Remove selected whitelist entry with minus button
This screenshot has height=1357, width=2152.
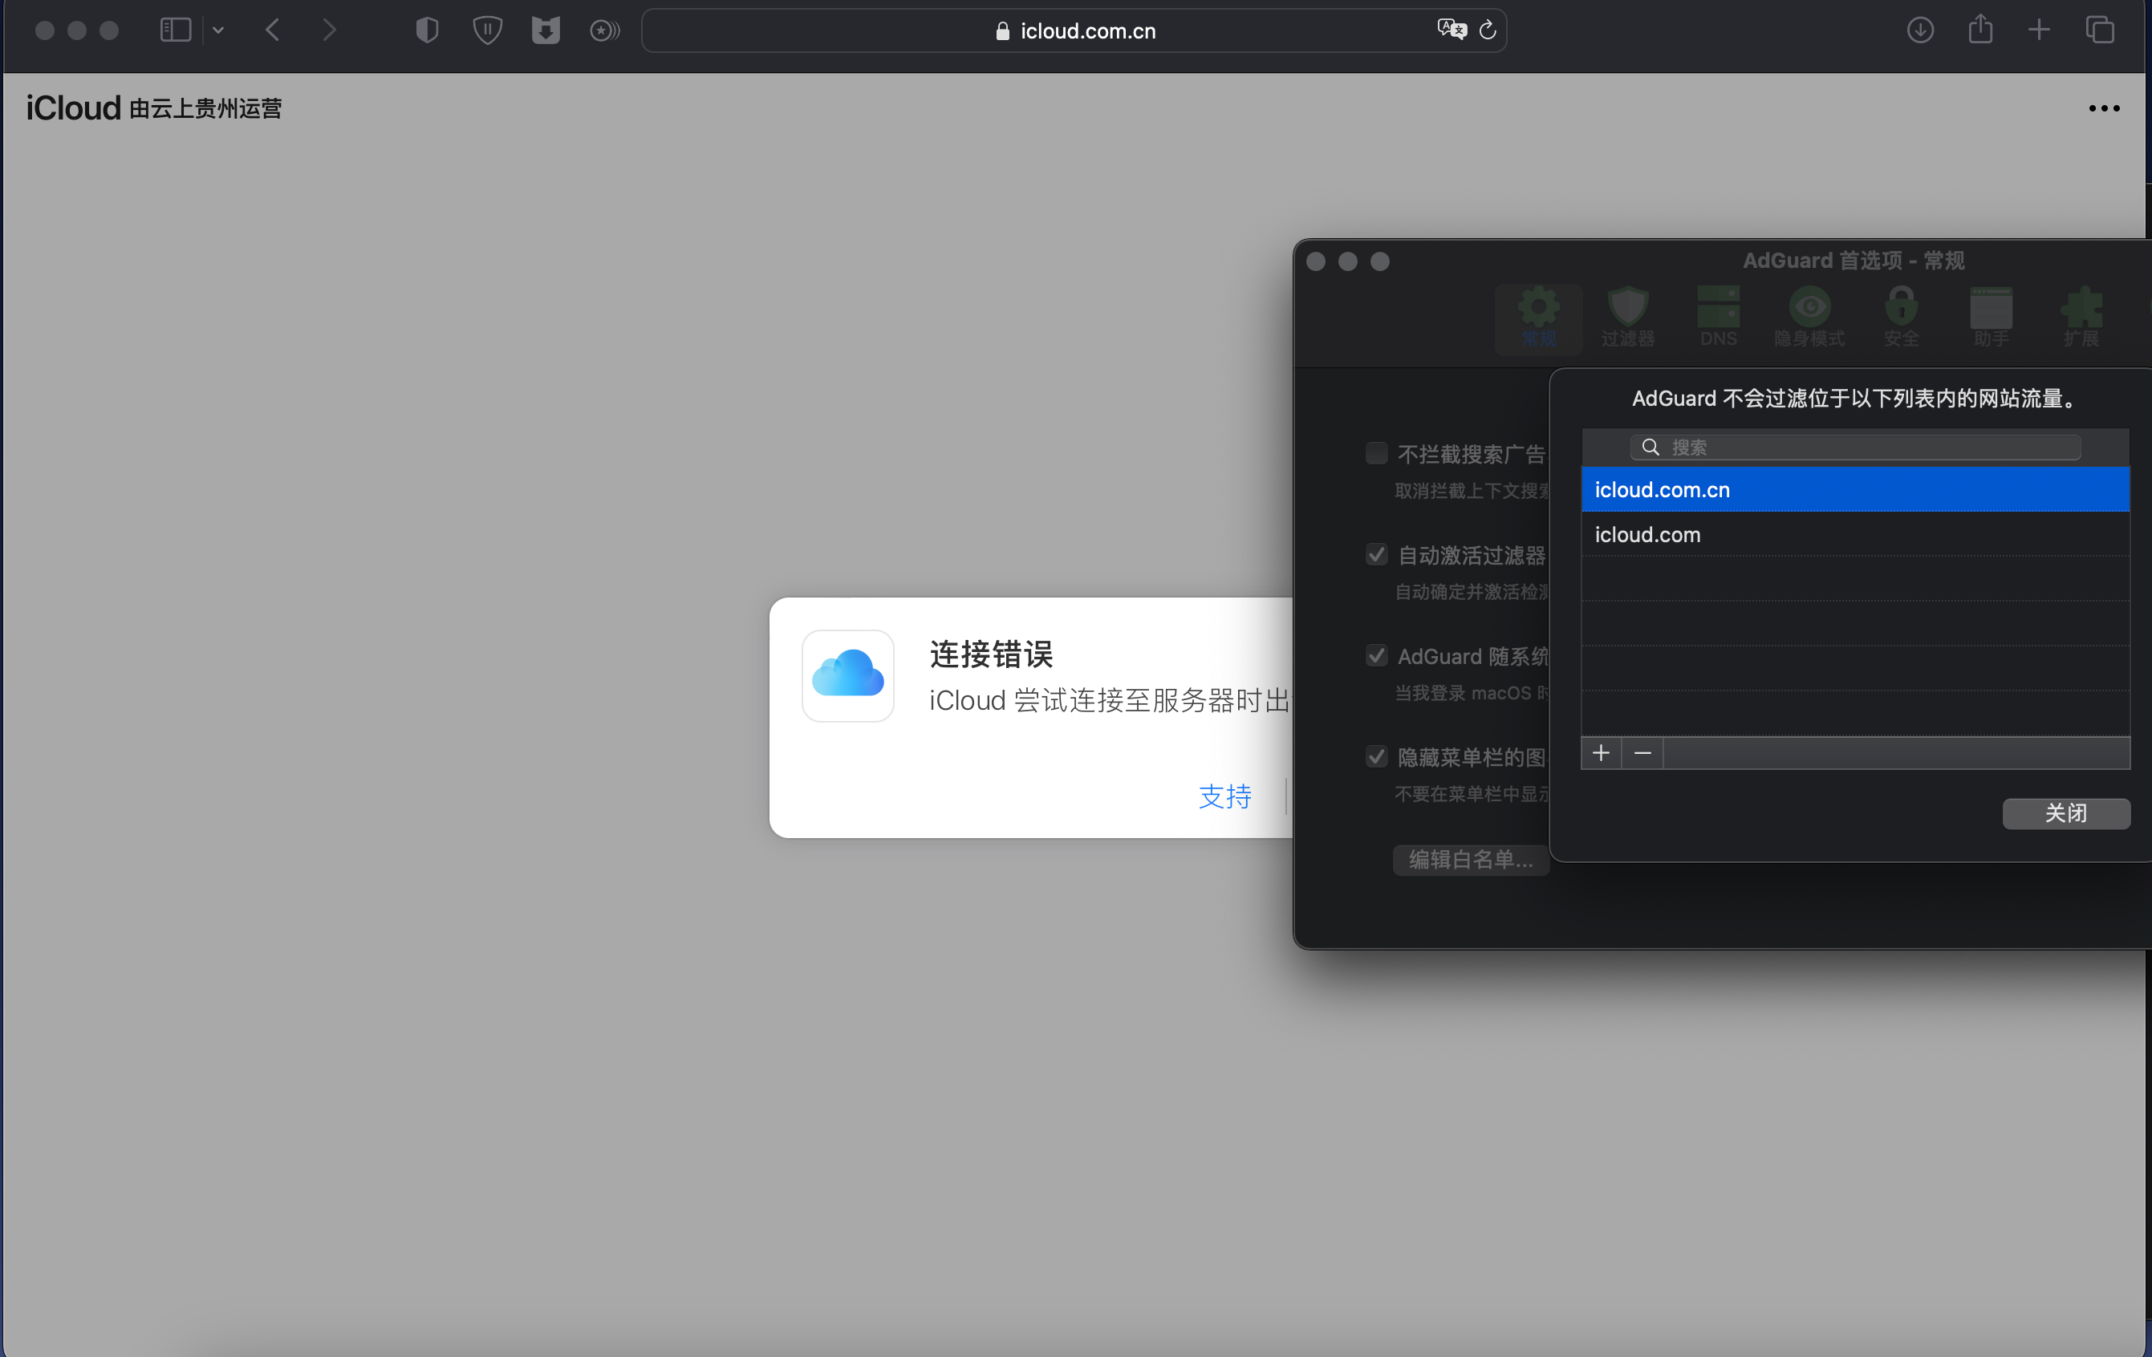(1642, 753)
